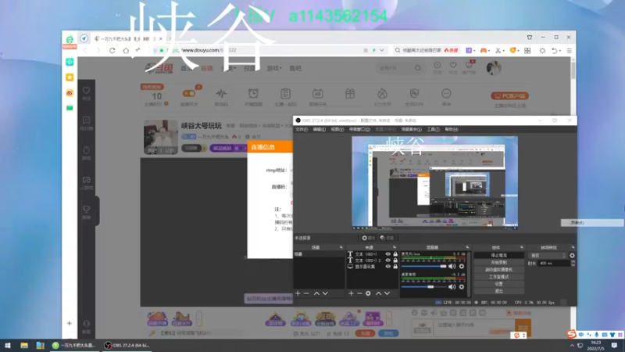Open the waveform push-stream code icon

tap(221, 94)
